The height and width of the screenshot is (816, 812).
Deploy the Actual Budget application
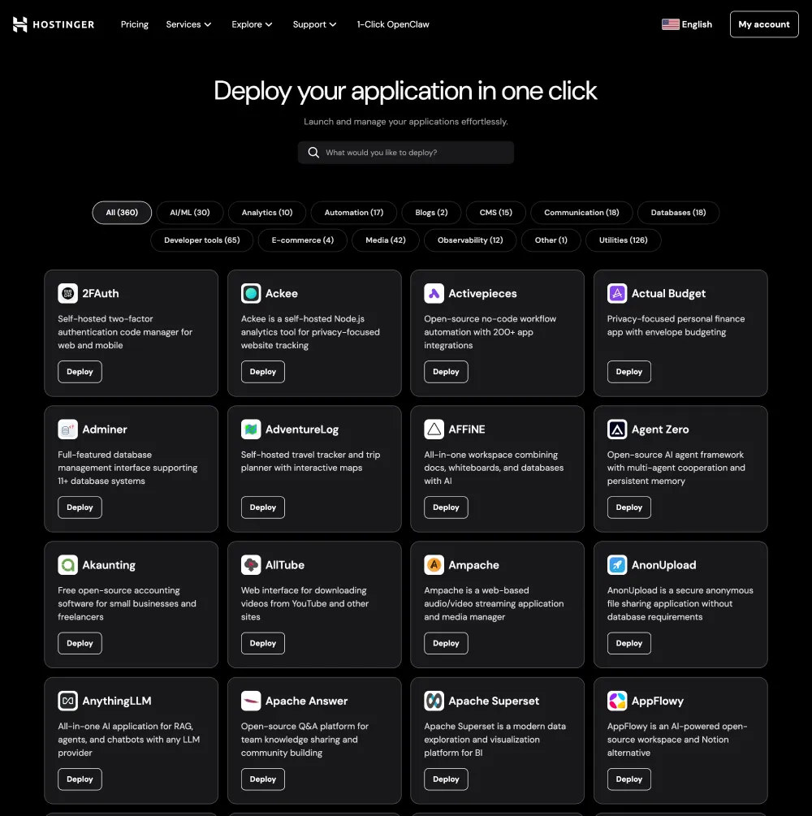pos(628,372)
